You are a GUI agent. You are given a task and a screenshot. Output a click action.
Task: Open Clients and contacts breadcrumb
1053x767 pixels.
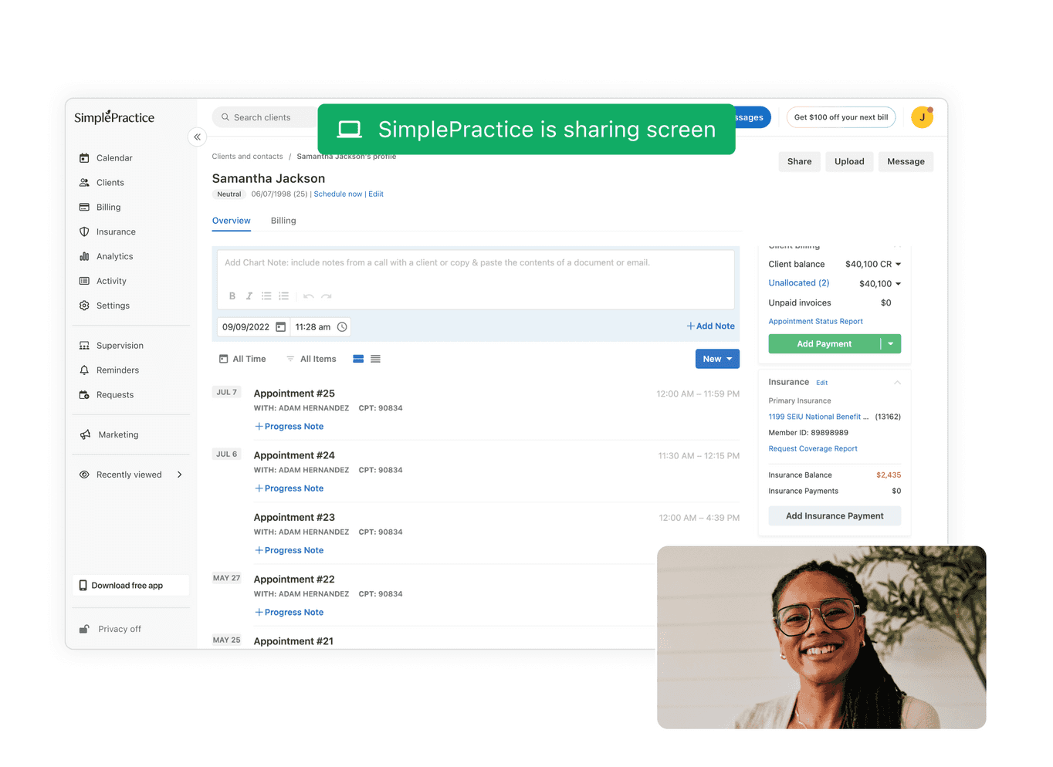point(248,157)
